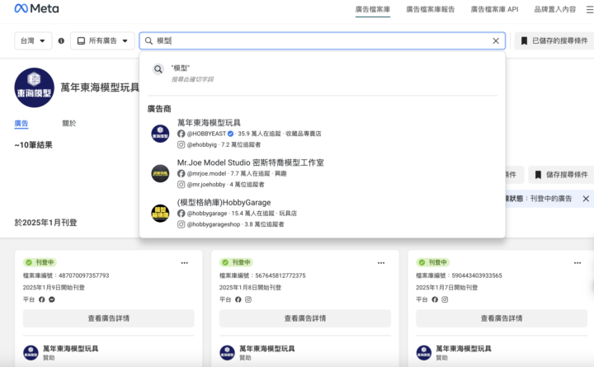Dismiss the 刊登中的廣告 filter chip
Screen dimensions: 594x367
coord(586,199)
